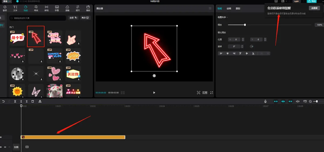Switch to the 跟踪 tab

click(x=238, y=9)
